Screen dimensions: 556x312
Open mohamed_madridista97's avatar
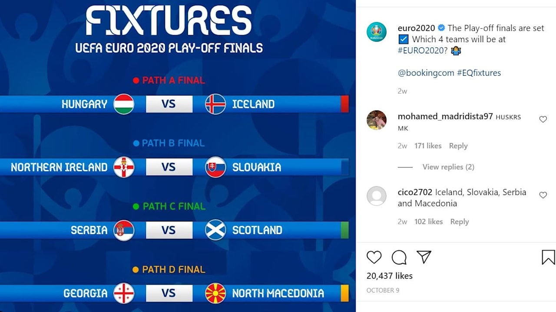pyautogui.click(x=377, y=120)
